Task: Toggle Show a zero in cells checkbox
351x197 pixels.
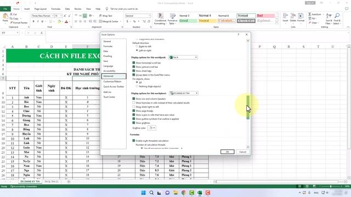Action: tap(134, 115)
